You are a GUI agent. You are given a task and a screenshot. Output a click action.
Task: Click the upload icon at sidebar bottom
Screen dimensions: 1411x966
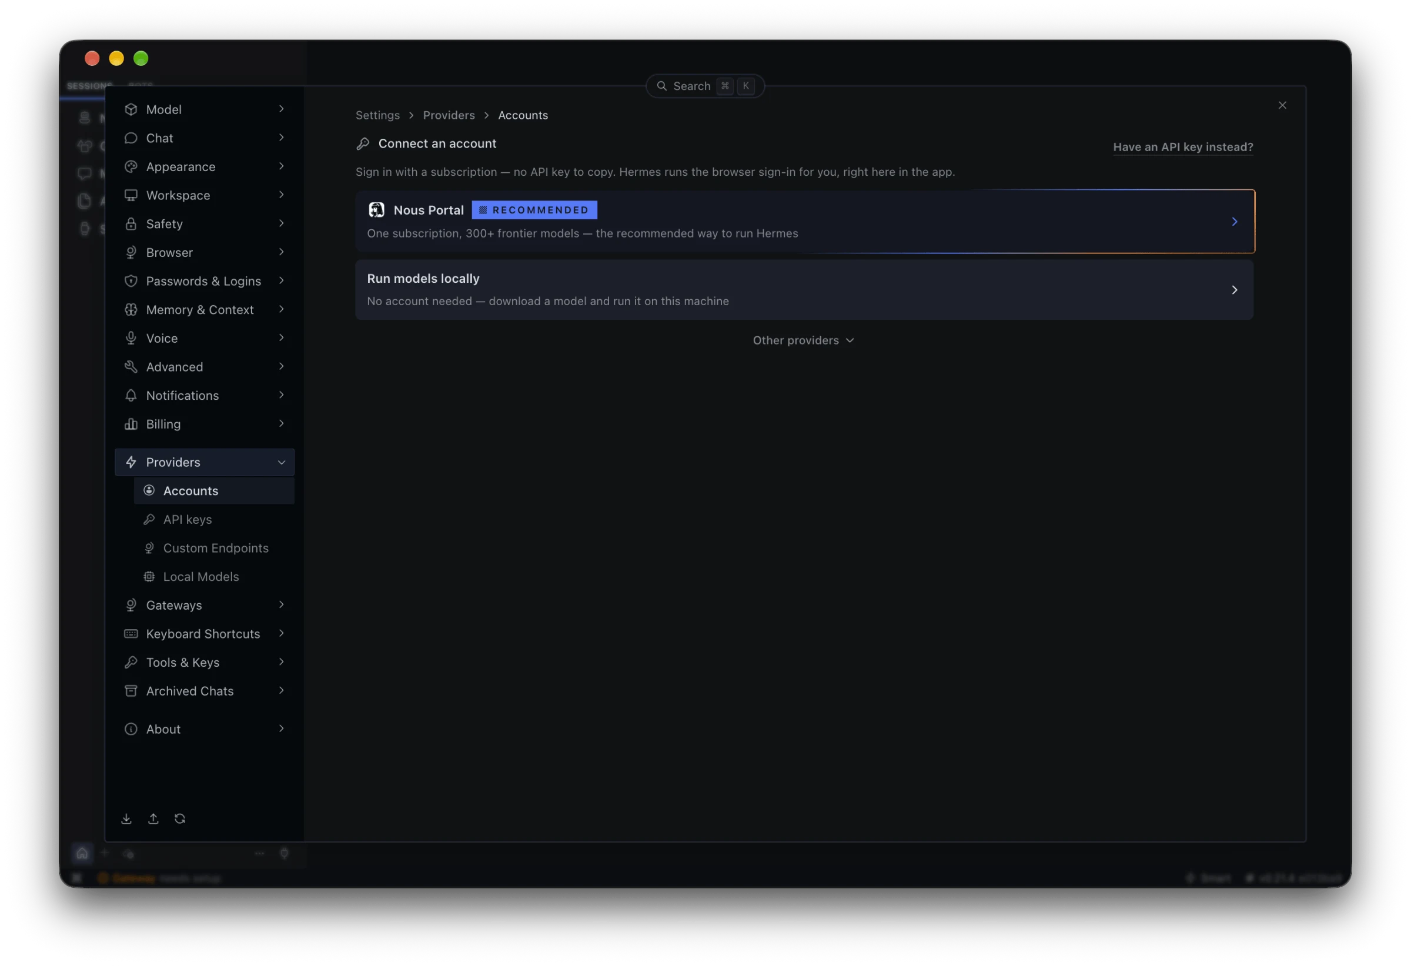point(153,818)
